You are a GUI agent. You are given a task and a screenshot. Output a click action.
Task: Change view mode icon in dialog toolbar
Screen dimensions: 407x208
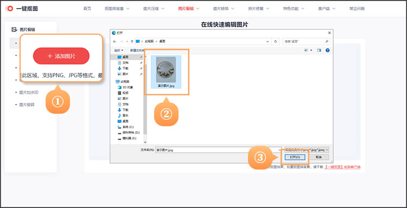tap(307, 50)
